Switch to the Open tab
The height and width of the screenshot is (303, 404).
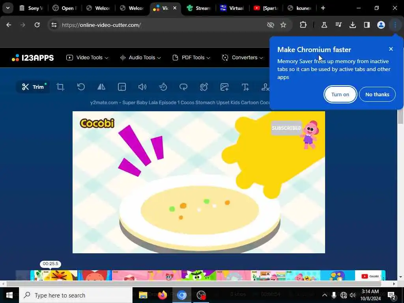pyautogui.click(x=65, y=8)
